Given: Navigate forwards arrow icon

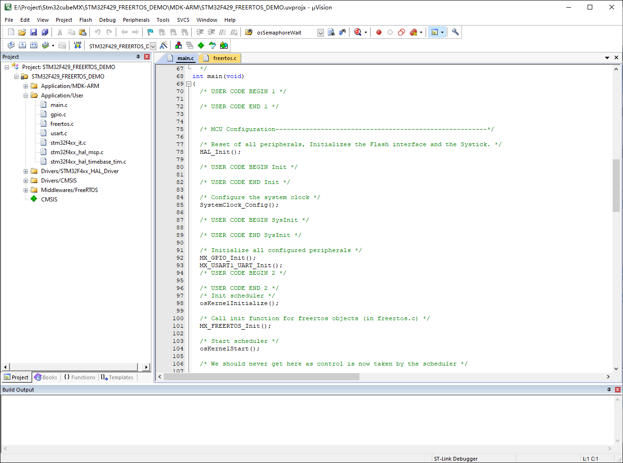Looking at the screenshot, I should point(136,32).
